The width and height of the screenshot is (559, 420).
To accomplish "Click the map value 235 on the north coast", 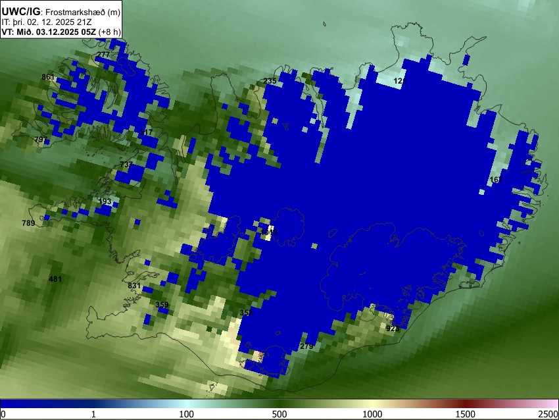I will [270, 81].
